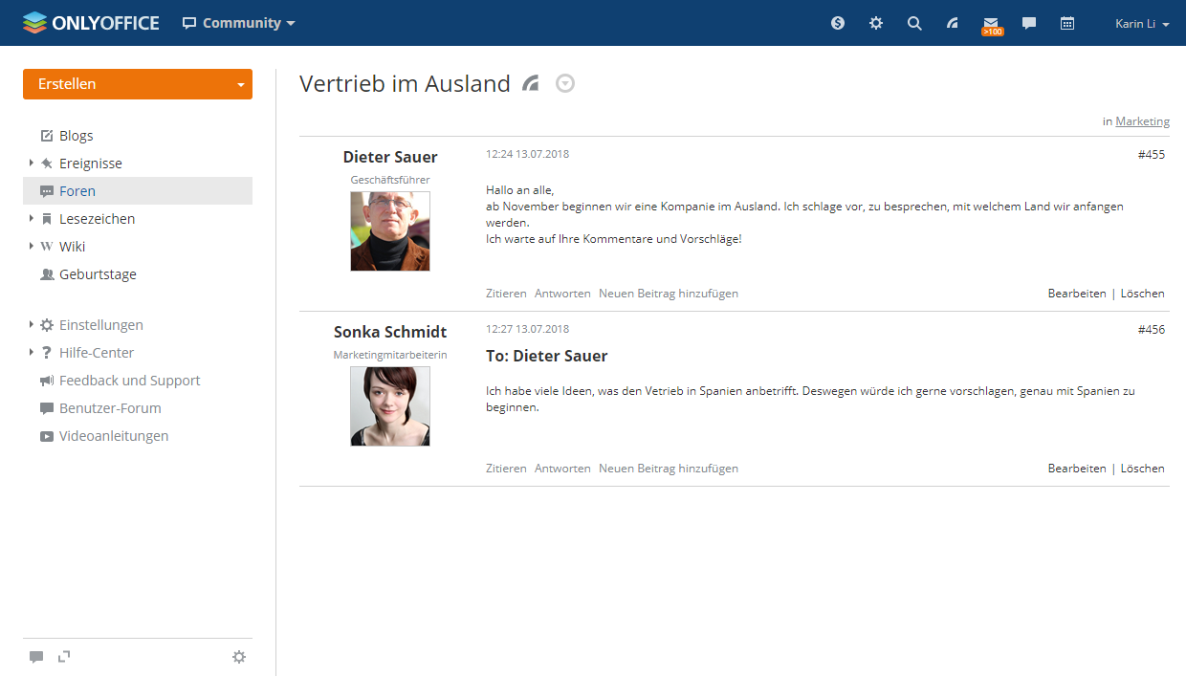Toggle the chat icon at sidebar bottom
Screen dimensions: 1186x677
pos(36,657)
